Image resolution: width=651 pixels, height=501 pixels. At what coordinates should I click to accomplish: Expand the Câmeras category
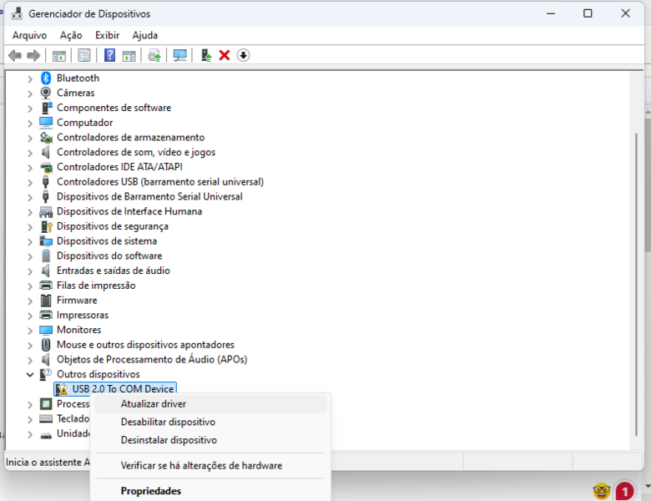tap(30, 94)
